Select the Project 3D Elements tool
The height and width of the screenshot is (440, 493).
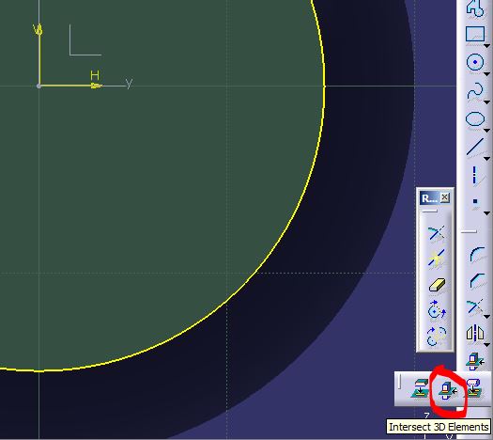421,389
